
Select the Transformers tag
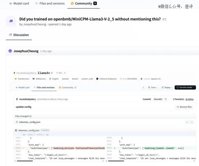tap(22, 79)
